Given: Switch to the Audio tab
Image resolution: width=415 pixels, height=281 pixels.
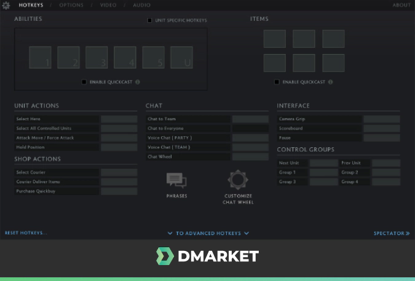Looking at the screenshot, I should coord(141,5).
